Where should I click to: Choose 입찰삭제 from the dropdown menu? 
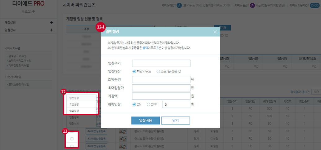point(81,124)
